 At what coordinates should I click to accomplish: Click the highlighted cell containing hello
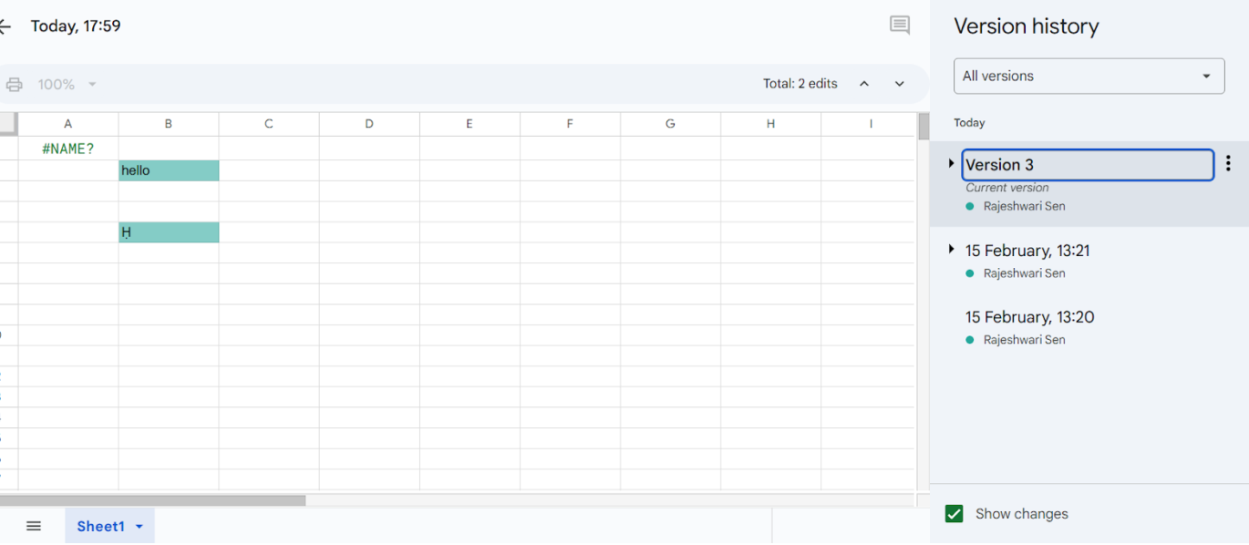coord(169,170)
